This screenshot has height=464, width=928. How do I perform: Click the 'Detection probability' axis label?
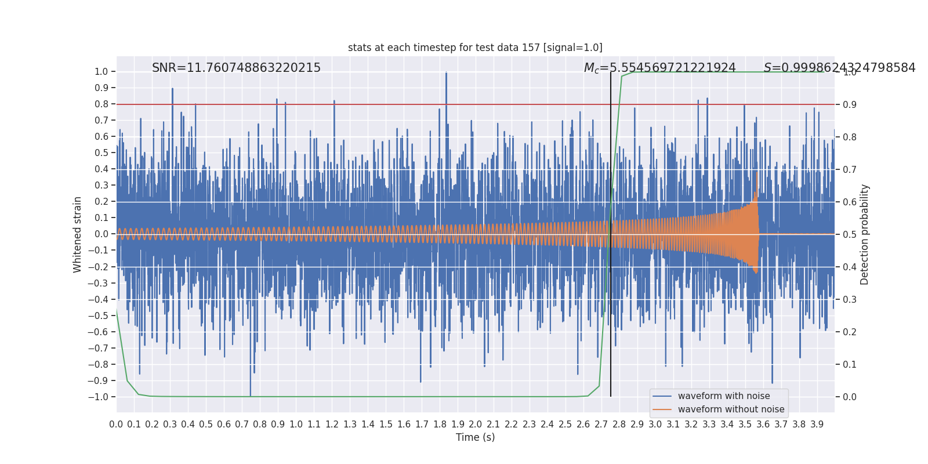tap(865, 234)
